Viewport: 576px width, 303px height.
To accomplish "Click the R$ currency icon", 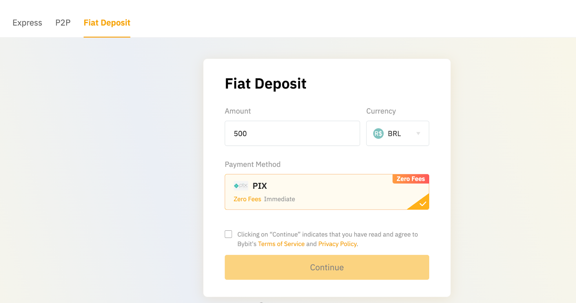I will coord(378,134).
